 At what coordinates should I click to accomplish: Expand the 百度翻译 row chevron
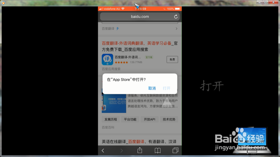pos(176,29)
